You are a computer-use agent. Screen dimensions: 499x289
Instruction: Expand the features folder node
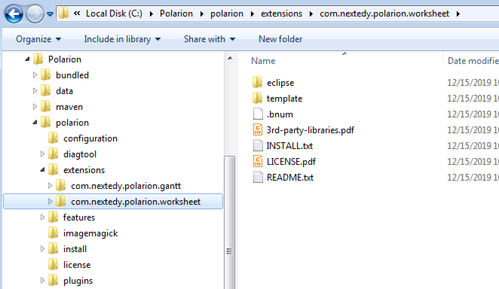click(42, 217)
